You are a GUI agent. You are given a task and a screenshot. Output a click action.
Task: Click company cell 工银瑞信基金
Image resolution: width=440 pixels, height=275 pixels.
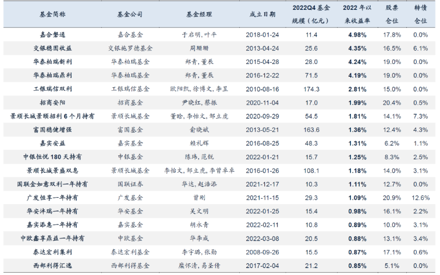[x=130, y=89]
